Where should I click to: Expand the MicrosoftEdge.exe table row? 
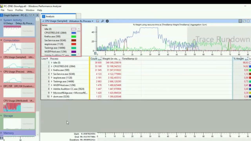tap(51, 93)
